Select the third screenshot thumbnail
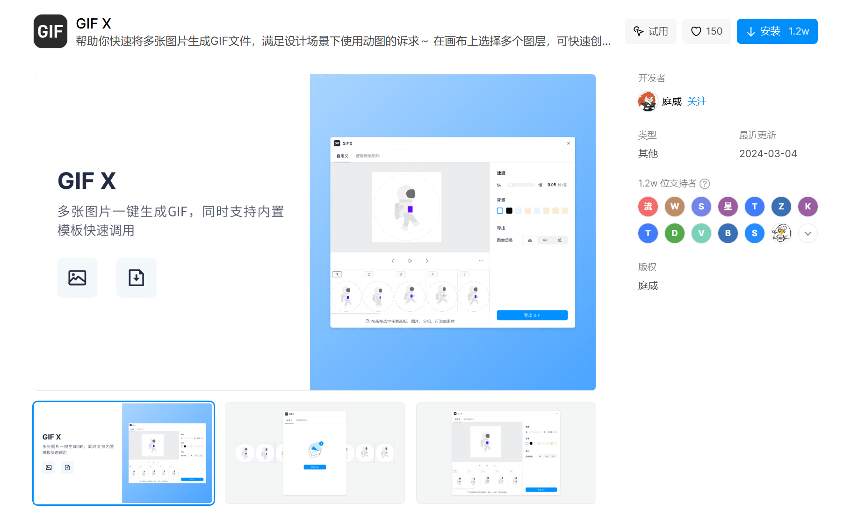This screenshot has width=851, height=510. pos(506,453)
